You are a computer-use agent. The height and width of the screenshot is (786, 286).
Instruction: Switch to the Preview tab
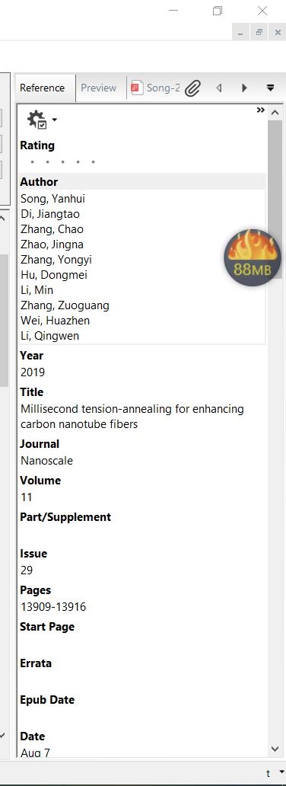(x=99, y=88)
